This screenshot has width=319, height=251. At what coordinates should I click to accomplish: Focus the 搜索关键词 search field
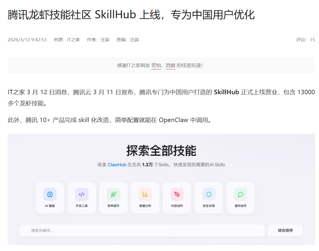click(x=142, y=230)
